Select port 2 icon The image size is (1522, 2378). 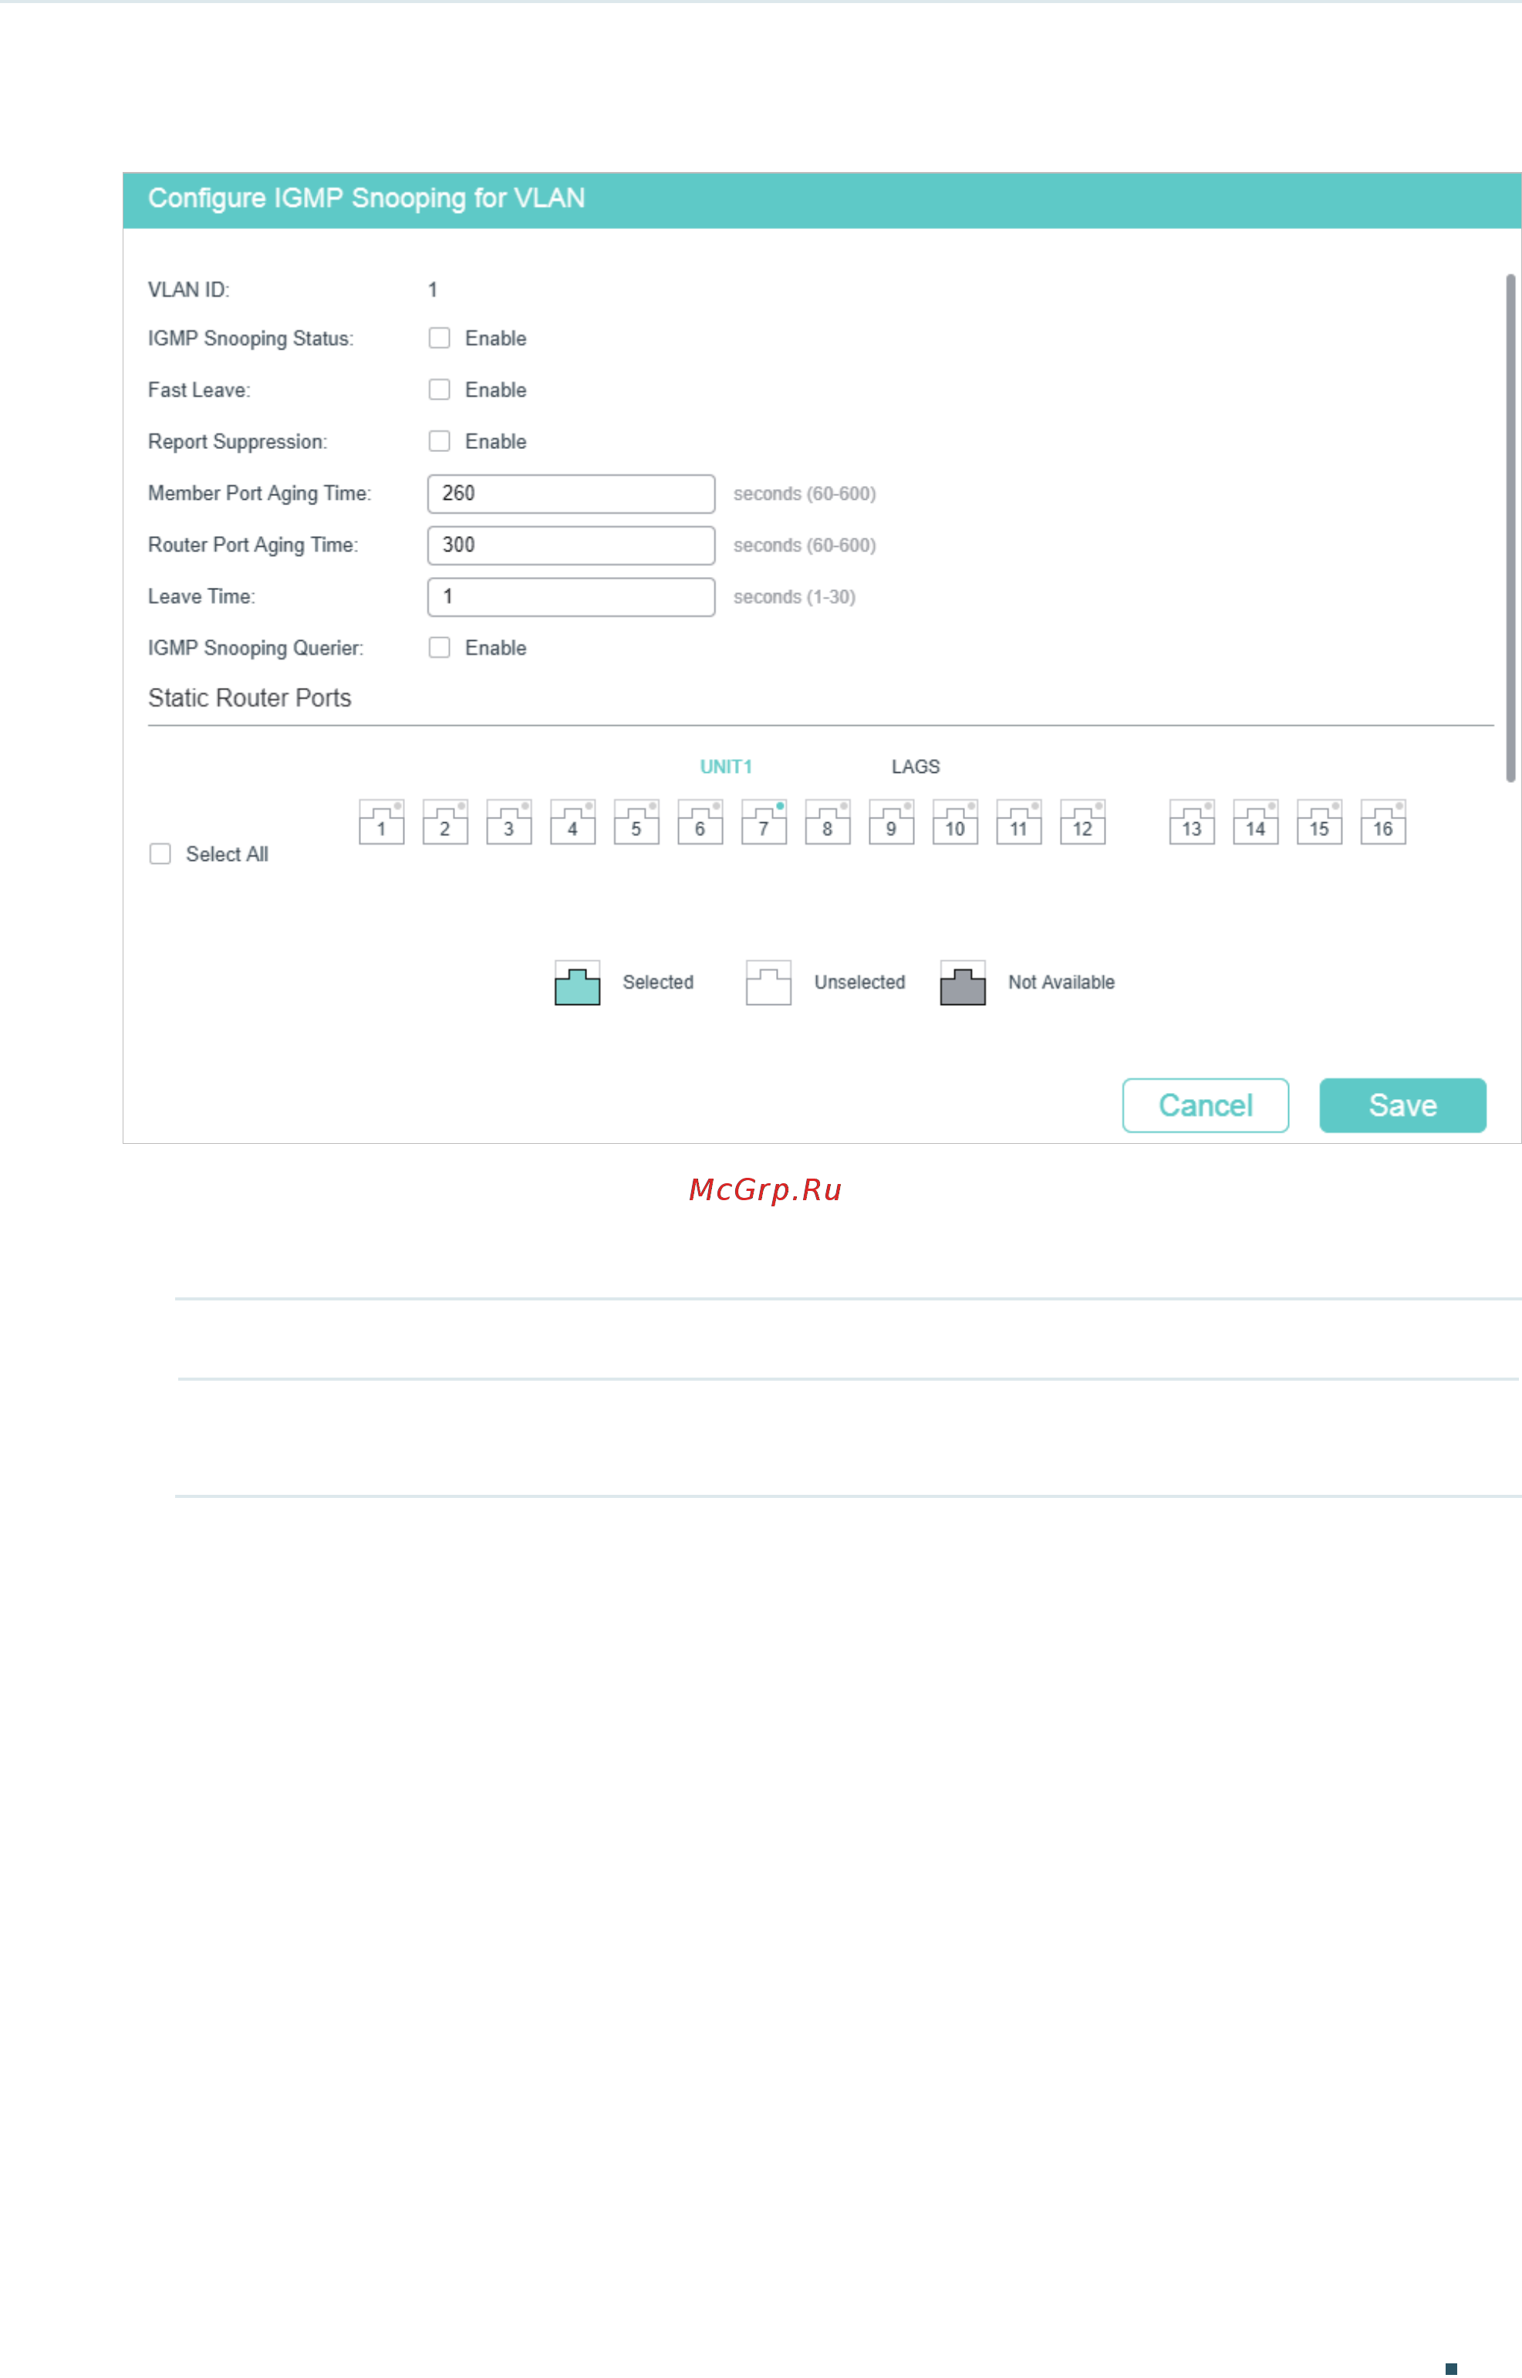pos(445,822)
